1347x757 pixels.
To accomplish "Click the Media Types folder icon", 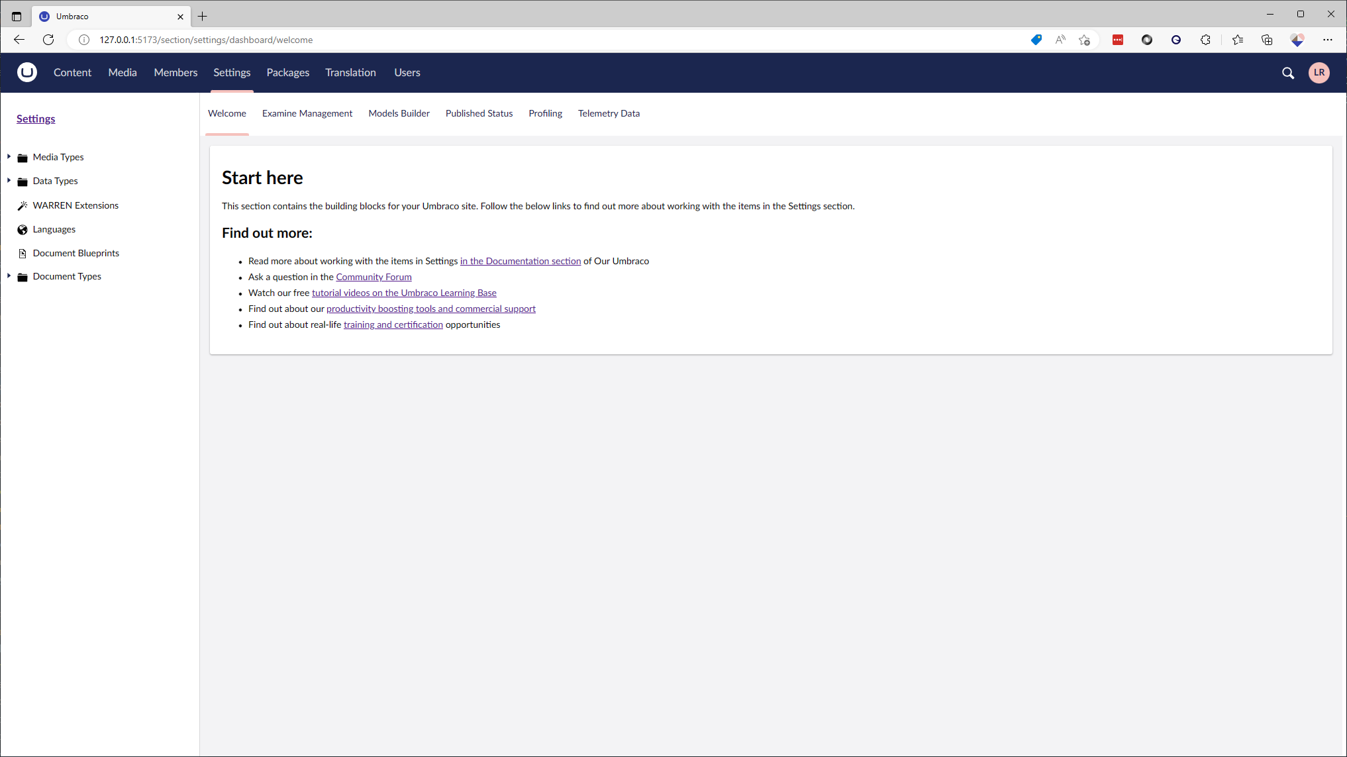I will click(23, 158).
